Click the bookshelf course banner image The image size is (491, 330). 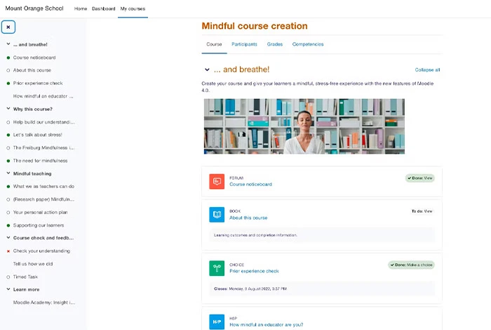pos(304,126)
